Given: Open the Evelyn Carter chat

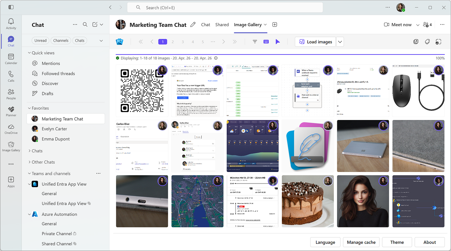Looking at the screenshot, I should point(66,129).
